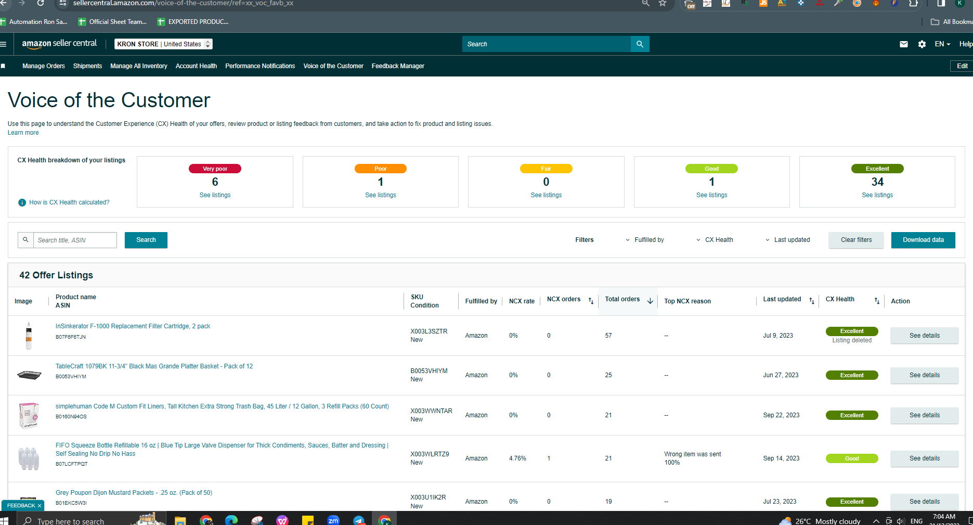Click the yellow Fair badge

pyautogui.click(x=546, y=169)
